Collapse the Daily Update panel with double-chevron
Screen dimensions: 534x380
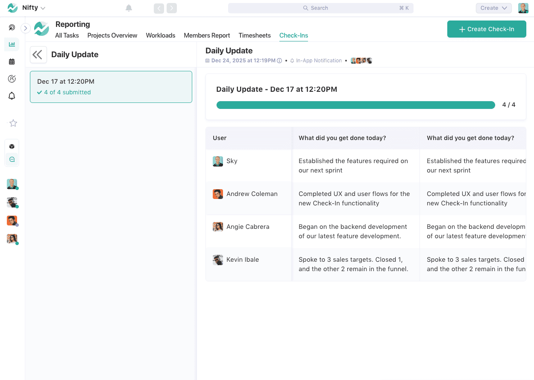pyautogui.click(x=38, y=55)
